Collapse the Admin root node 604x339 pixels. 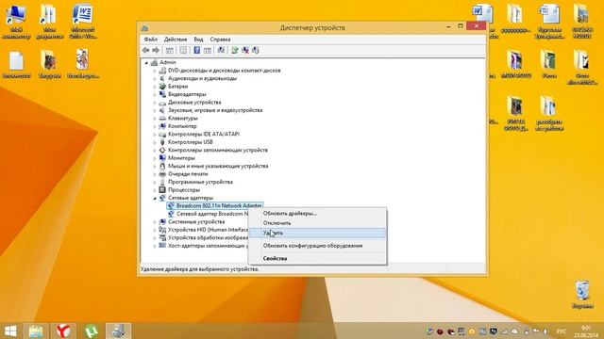[146, 63]
